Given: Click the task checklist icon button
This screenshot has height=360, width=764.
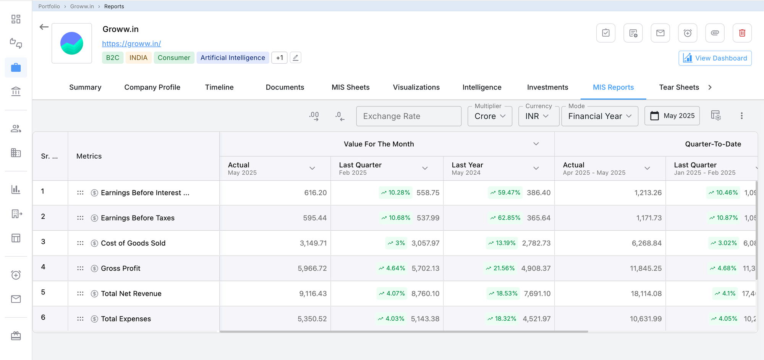Looking at the screenshot, I should (x=606, y=33).
